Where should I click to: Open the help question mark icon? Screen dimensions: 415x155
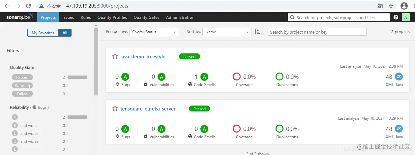(396, 17)
